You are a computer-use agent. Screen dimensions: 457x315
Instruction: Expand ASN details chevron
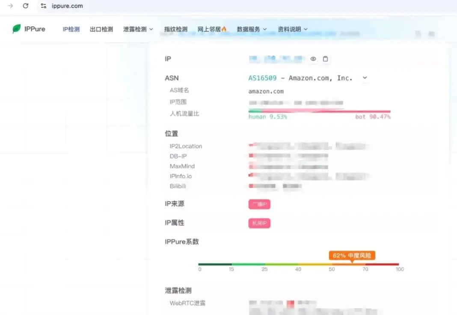[x=365, y=78]
